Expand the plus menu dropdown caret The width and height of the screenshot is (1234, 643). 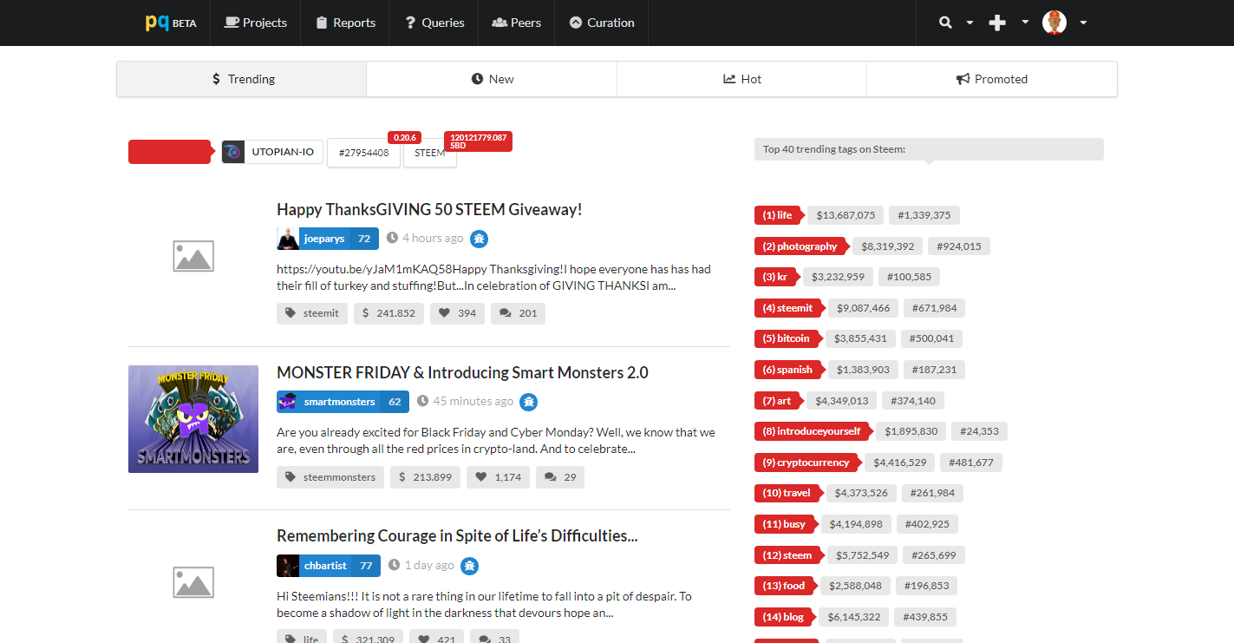(x=1025, y=23)
